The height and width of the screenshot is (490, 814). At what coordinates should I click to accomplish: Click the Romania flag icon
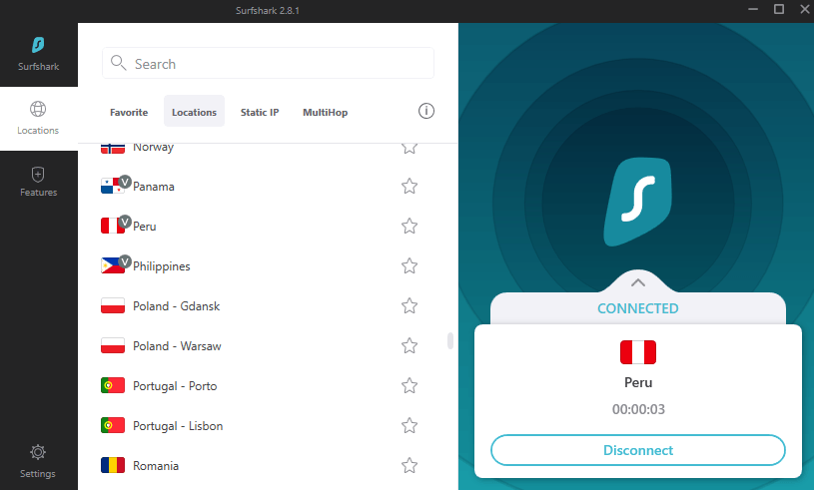tap(113, 466)
